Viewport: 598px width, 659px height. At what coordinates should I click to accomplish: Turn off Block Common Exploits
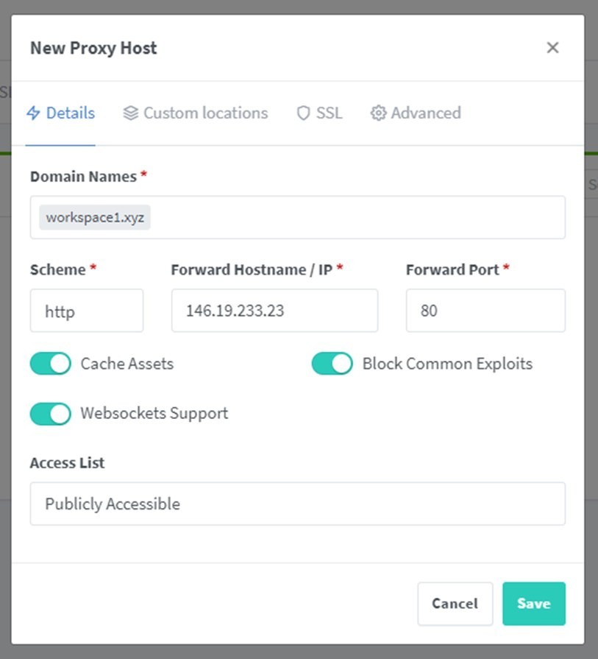(332, 364)
